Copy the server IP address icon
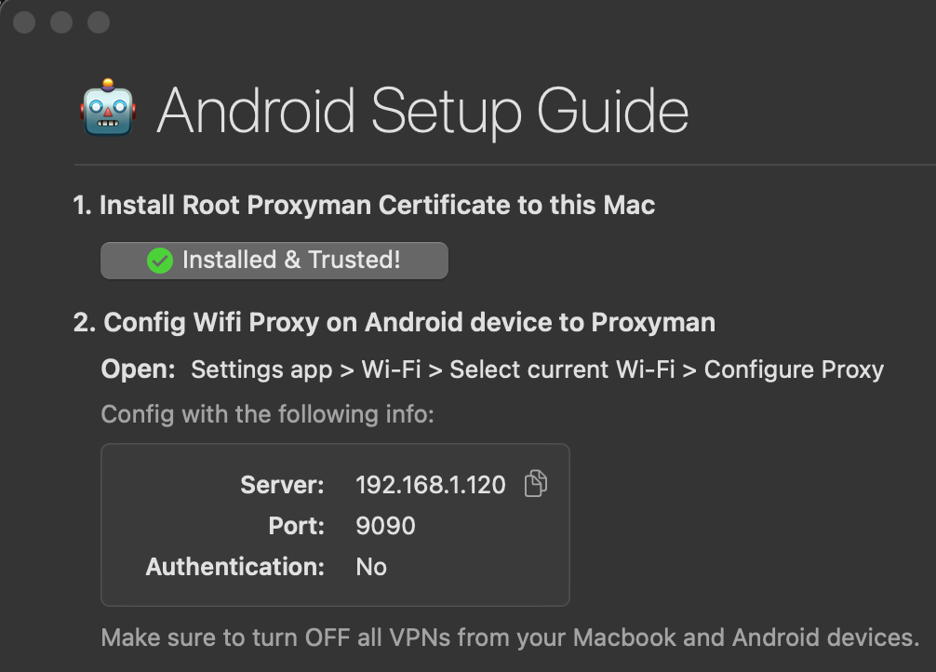Screen dimensions: 936x672 (x=535, y=483)
